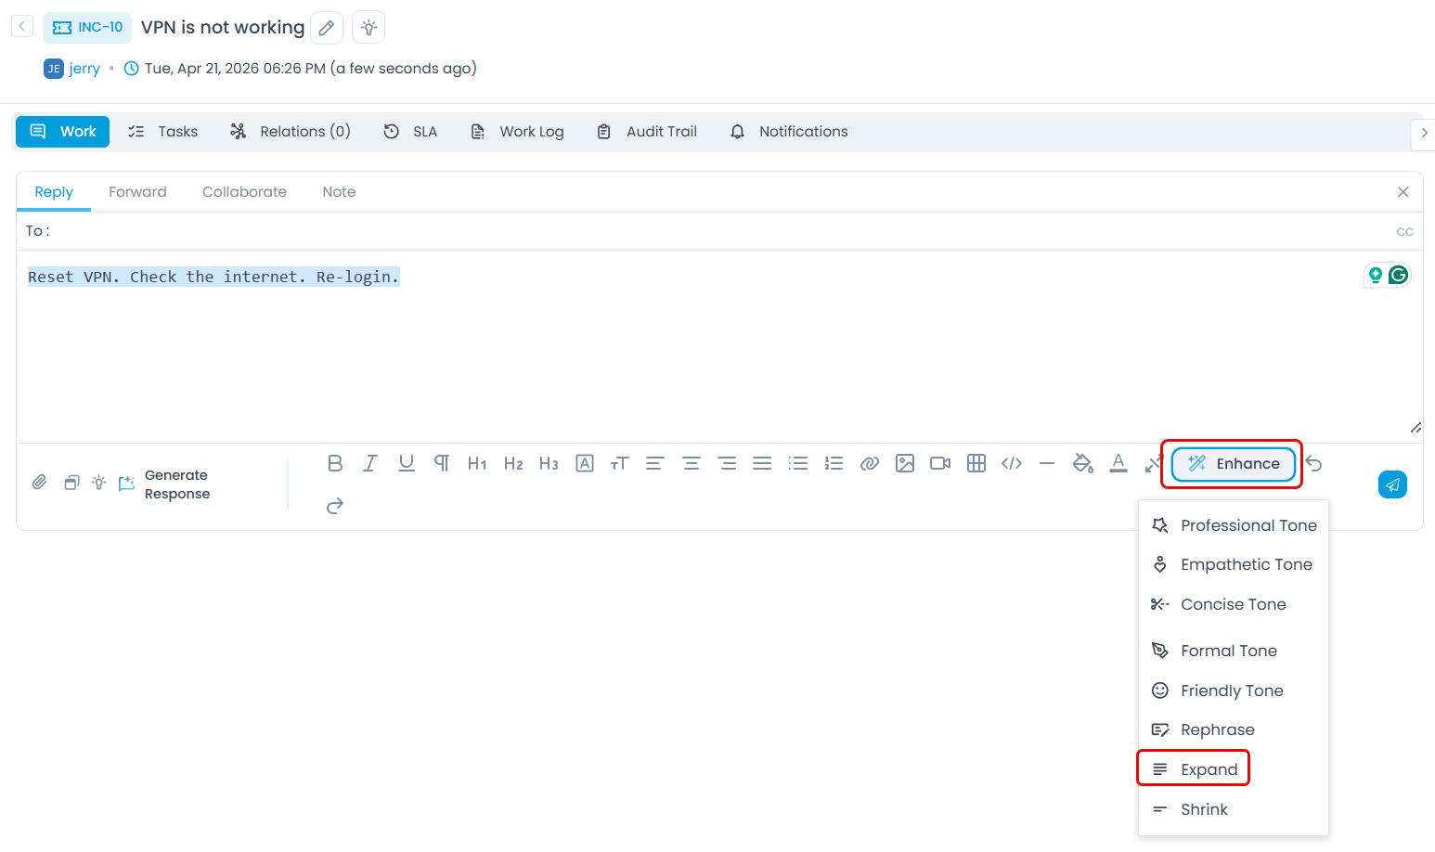The width and height of the screenshot is (1435, 852).
Task: Click the undo arrow icon
Action: [1314, 463]
